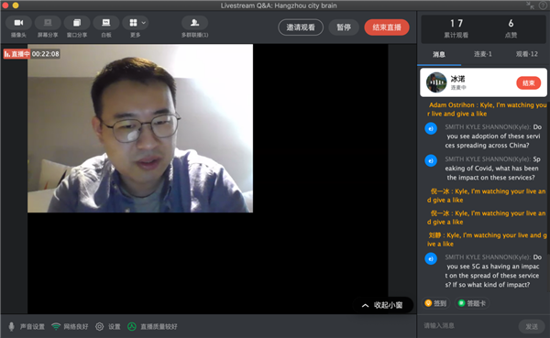Open the 签到 check-in feature
This screenshot has width=550, height=338.
[x=435, y=303]
